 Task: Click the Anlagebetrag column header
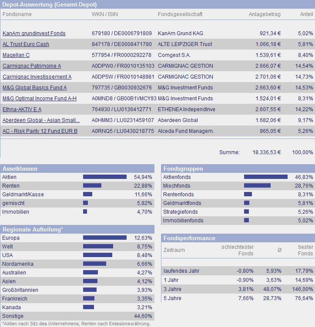265,14
